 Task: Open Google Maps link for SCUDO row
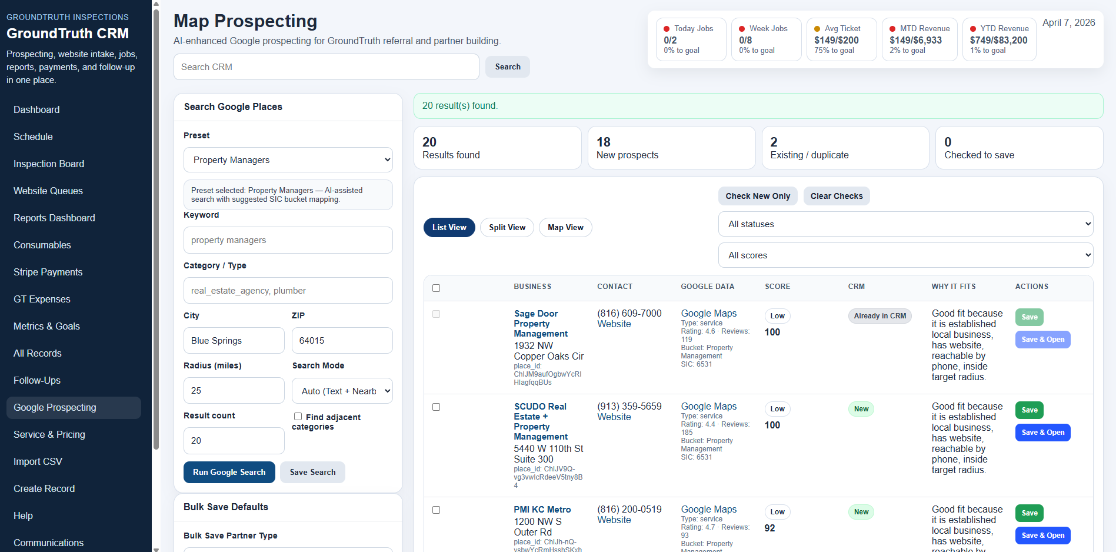pyautogui.click(x=709, y=407)
